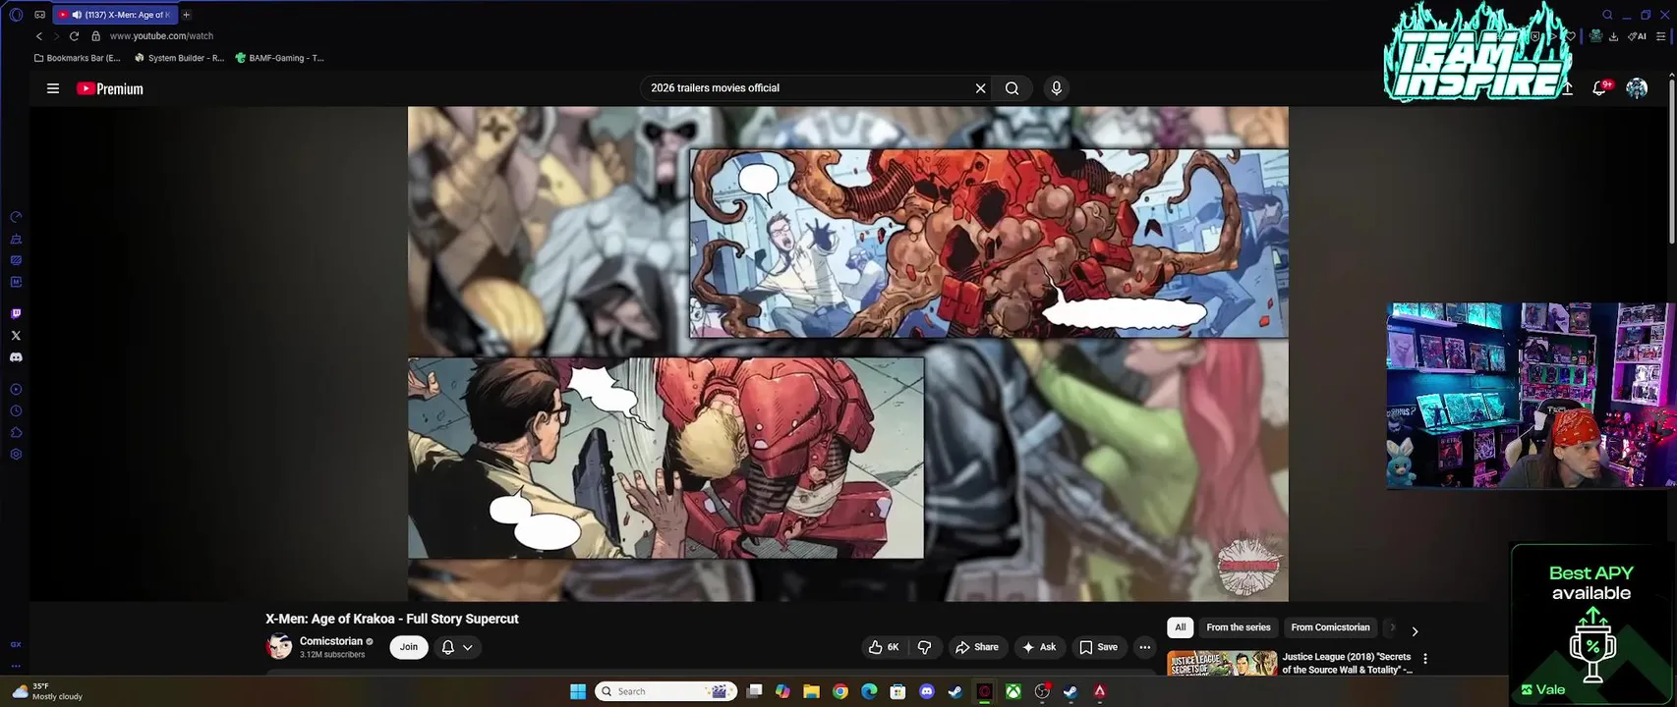Image resolution: width=1677 pixels, height=707 pixels.
Task: Go to YouTube Premium home logo
Action: click(110, 88)
